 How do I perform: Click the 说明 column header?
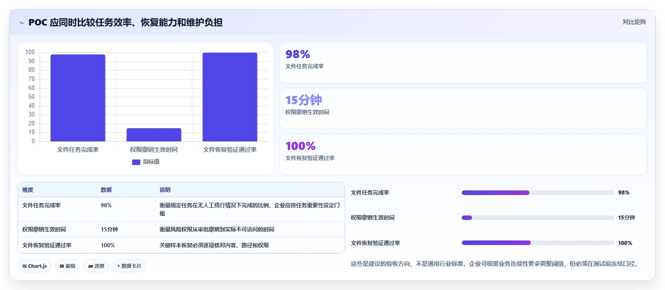tap(165, 190)
